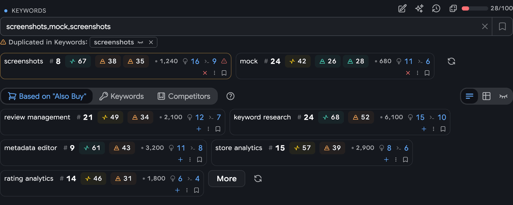
Task: Add the store analytics keyword
Action: [x=386, y=160]
